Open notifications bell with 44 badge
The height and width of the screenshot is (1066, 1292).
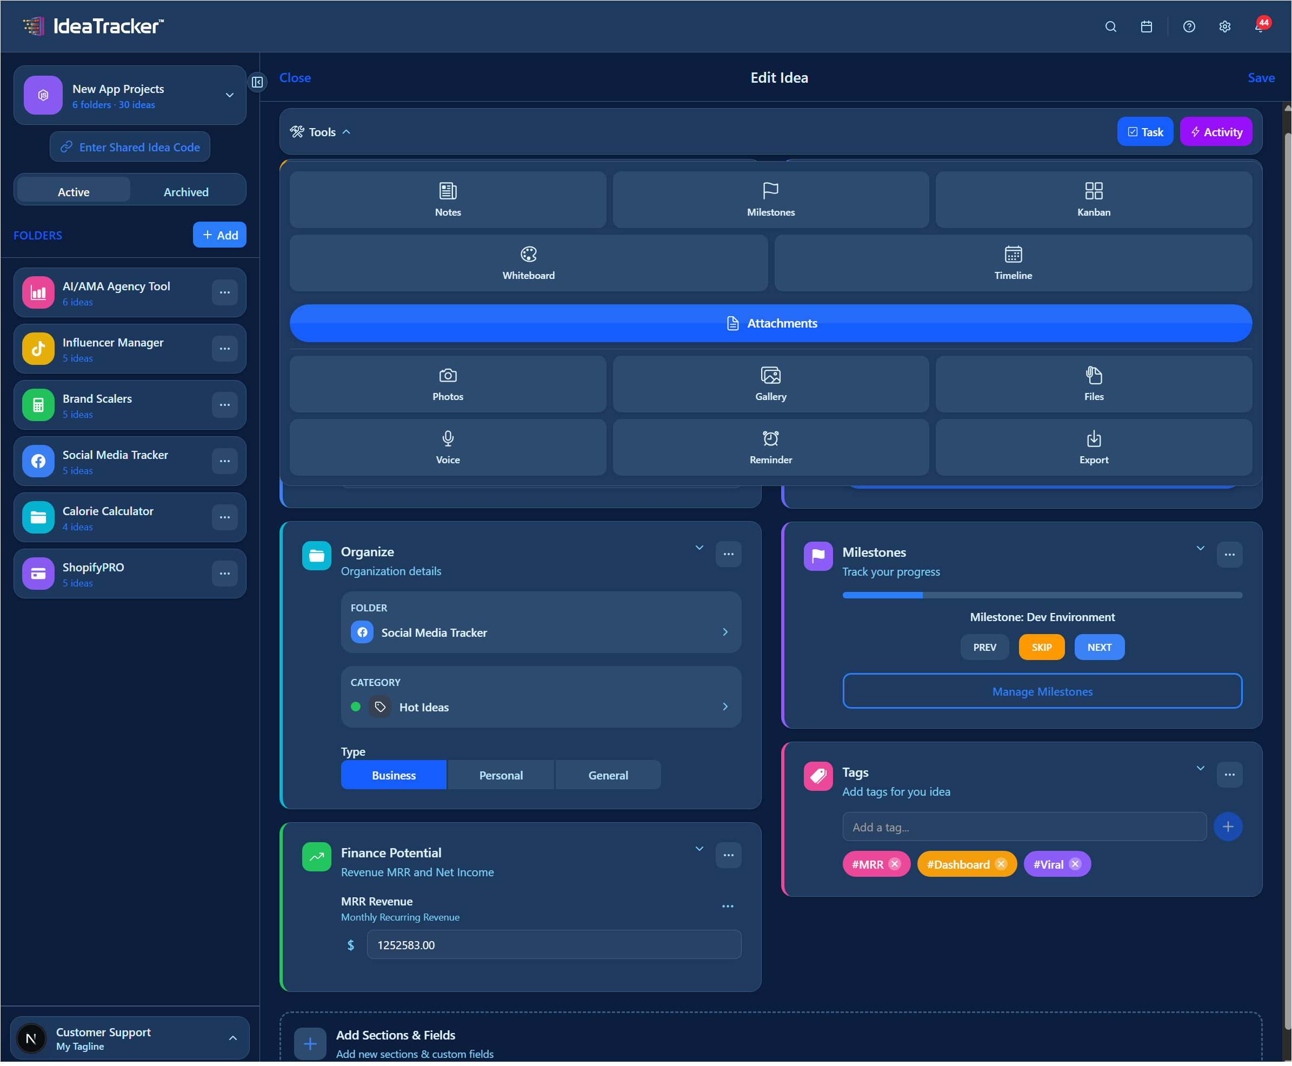pos(1259,26)
